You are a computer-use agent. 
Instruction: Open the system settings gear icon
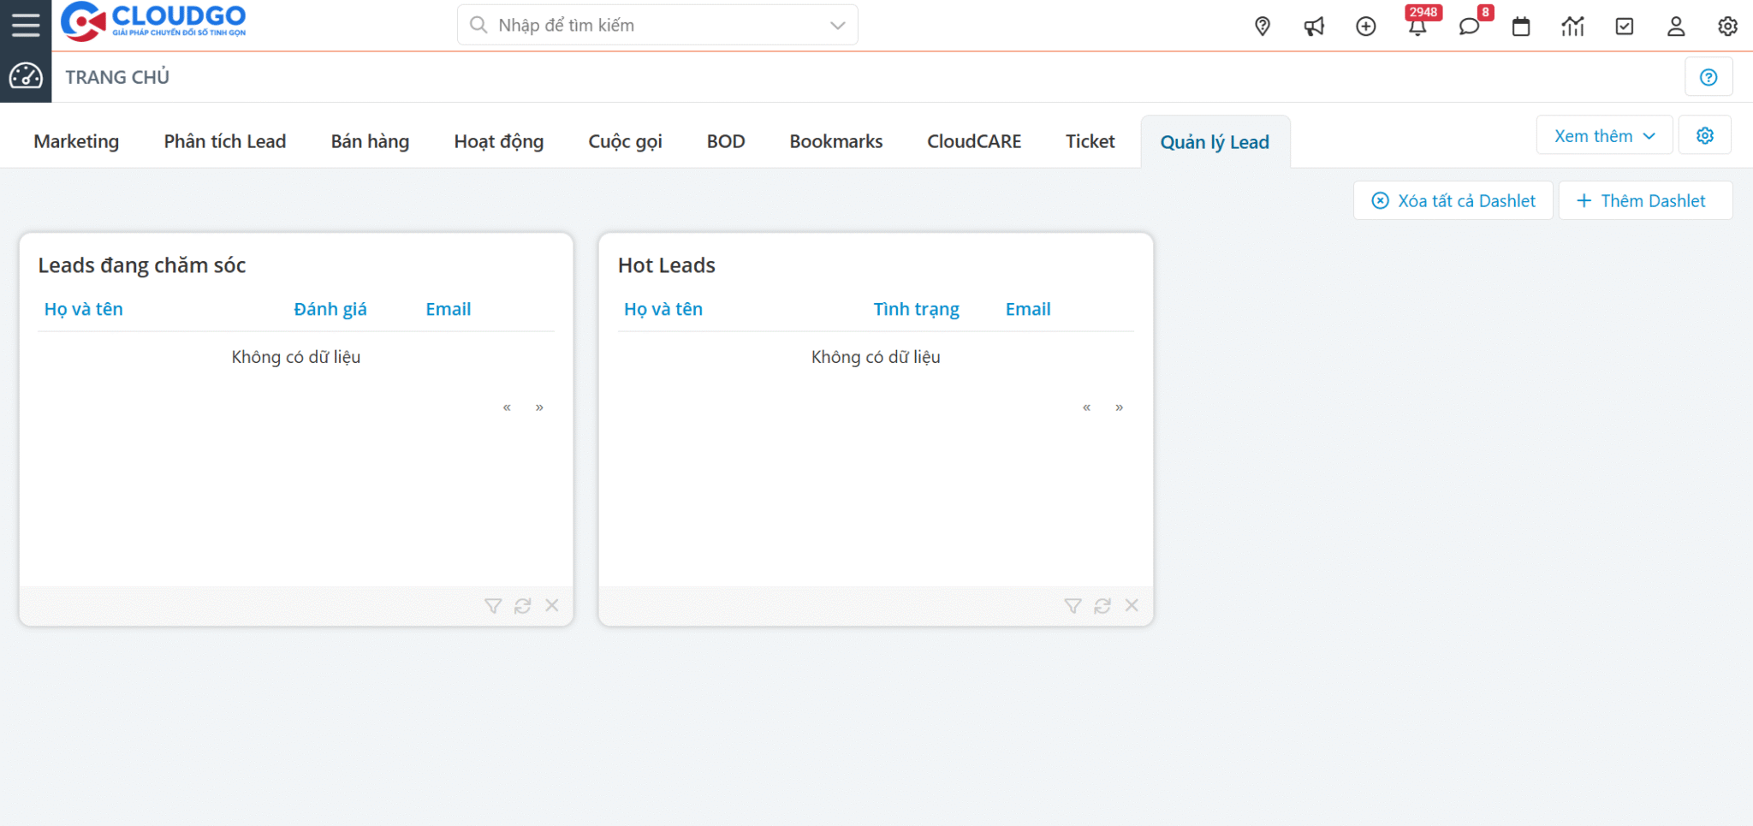[1727, 27]
